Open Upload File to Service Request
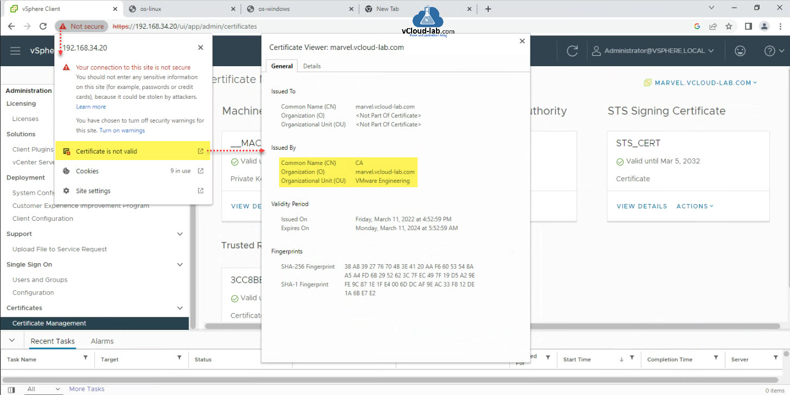This screenshot has width=790, height=395. tap(60, 249)
